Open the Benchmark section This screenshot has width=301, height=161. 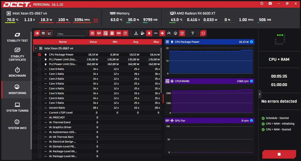(x=17, y=72)
